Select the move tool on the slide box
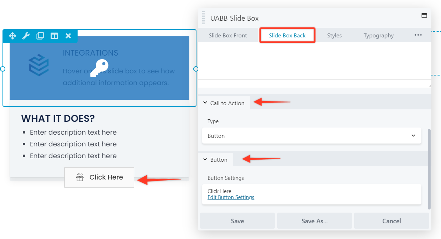441x239 pixels. point(12,36)
